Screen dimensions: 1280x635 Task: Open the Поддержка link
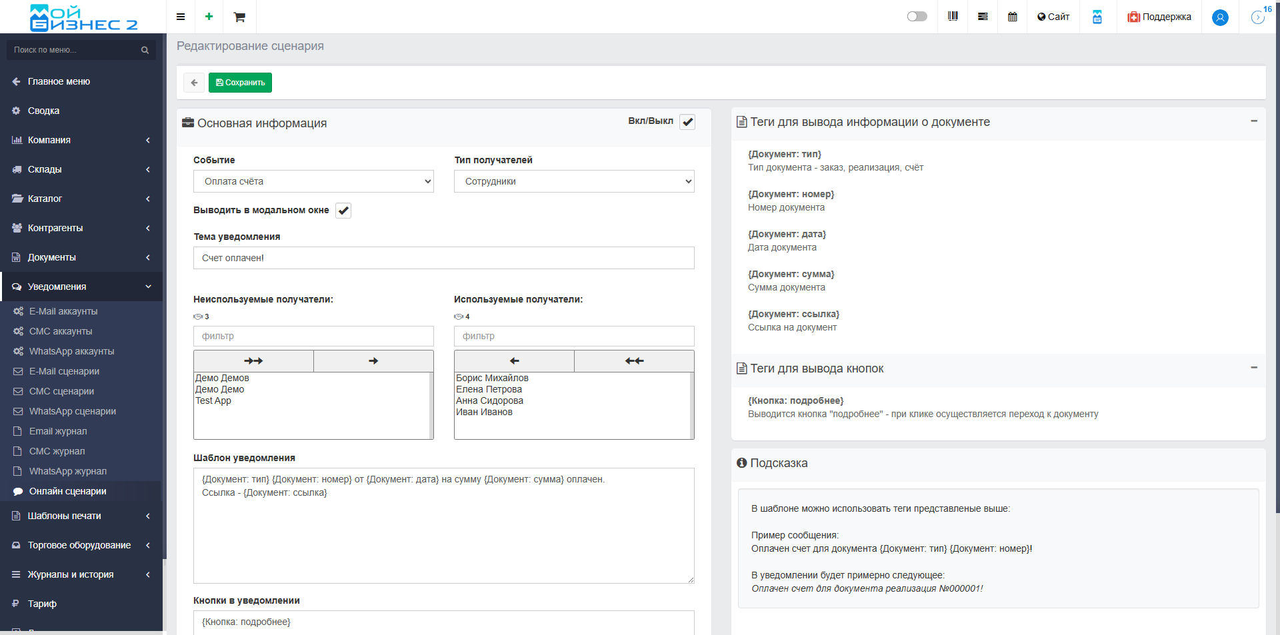click(x=1159, y=17)
